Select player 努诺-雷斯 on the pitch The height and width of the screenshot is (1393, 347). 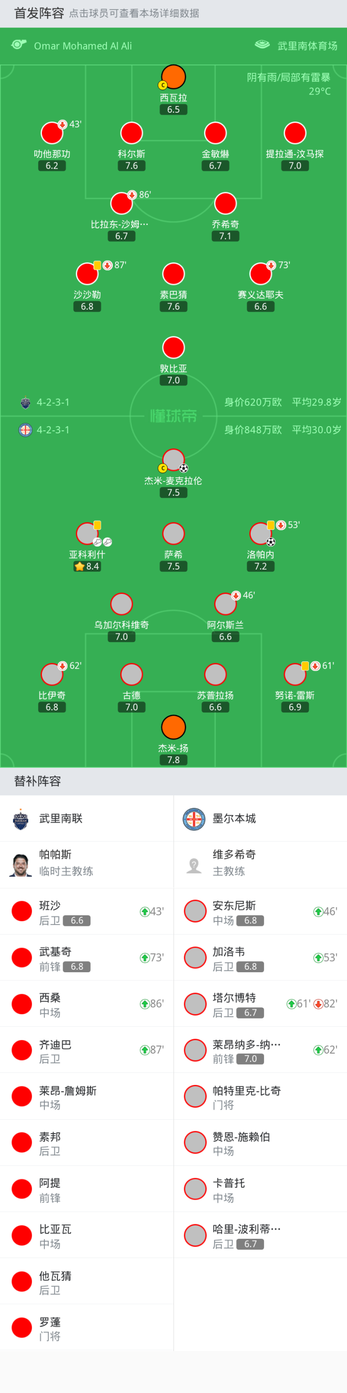[x=295, y=675]
